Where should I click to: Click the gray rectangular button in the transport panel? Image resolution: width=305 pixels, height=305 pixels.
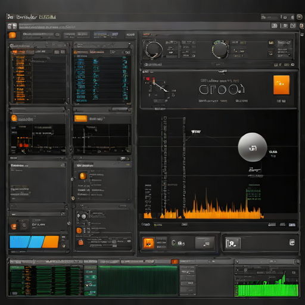[x=205, y=243]
